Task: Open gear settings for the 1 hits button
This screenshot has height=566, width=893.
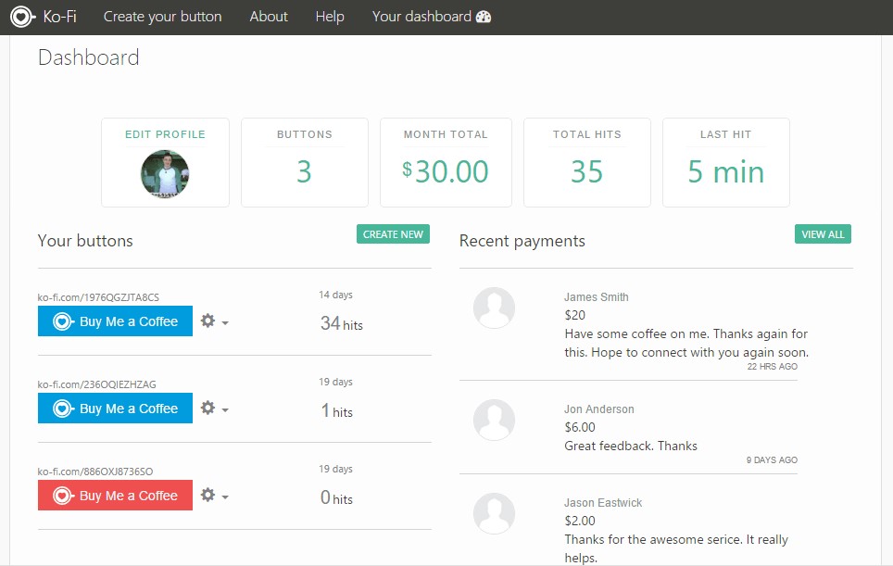Action: click(x=208, y=408)
